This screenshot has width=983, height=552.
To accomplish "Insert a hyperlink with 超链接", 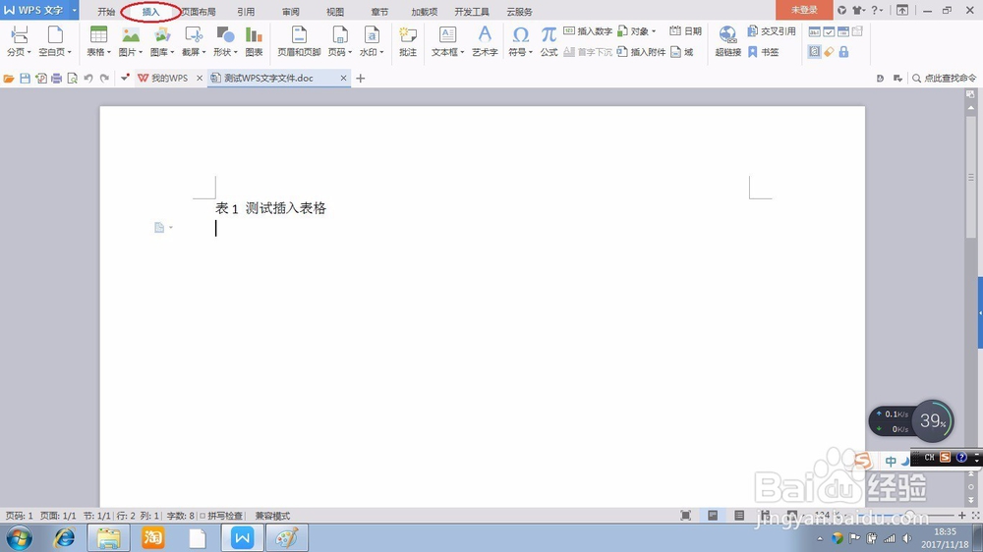I will click(727, 41).
